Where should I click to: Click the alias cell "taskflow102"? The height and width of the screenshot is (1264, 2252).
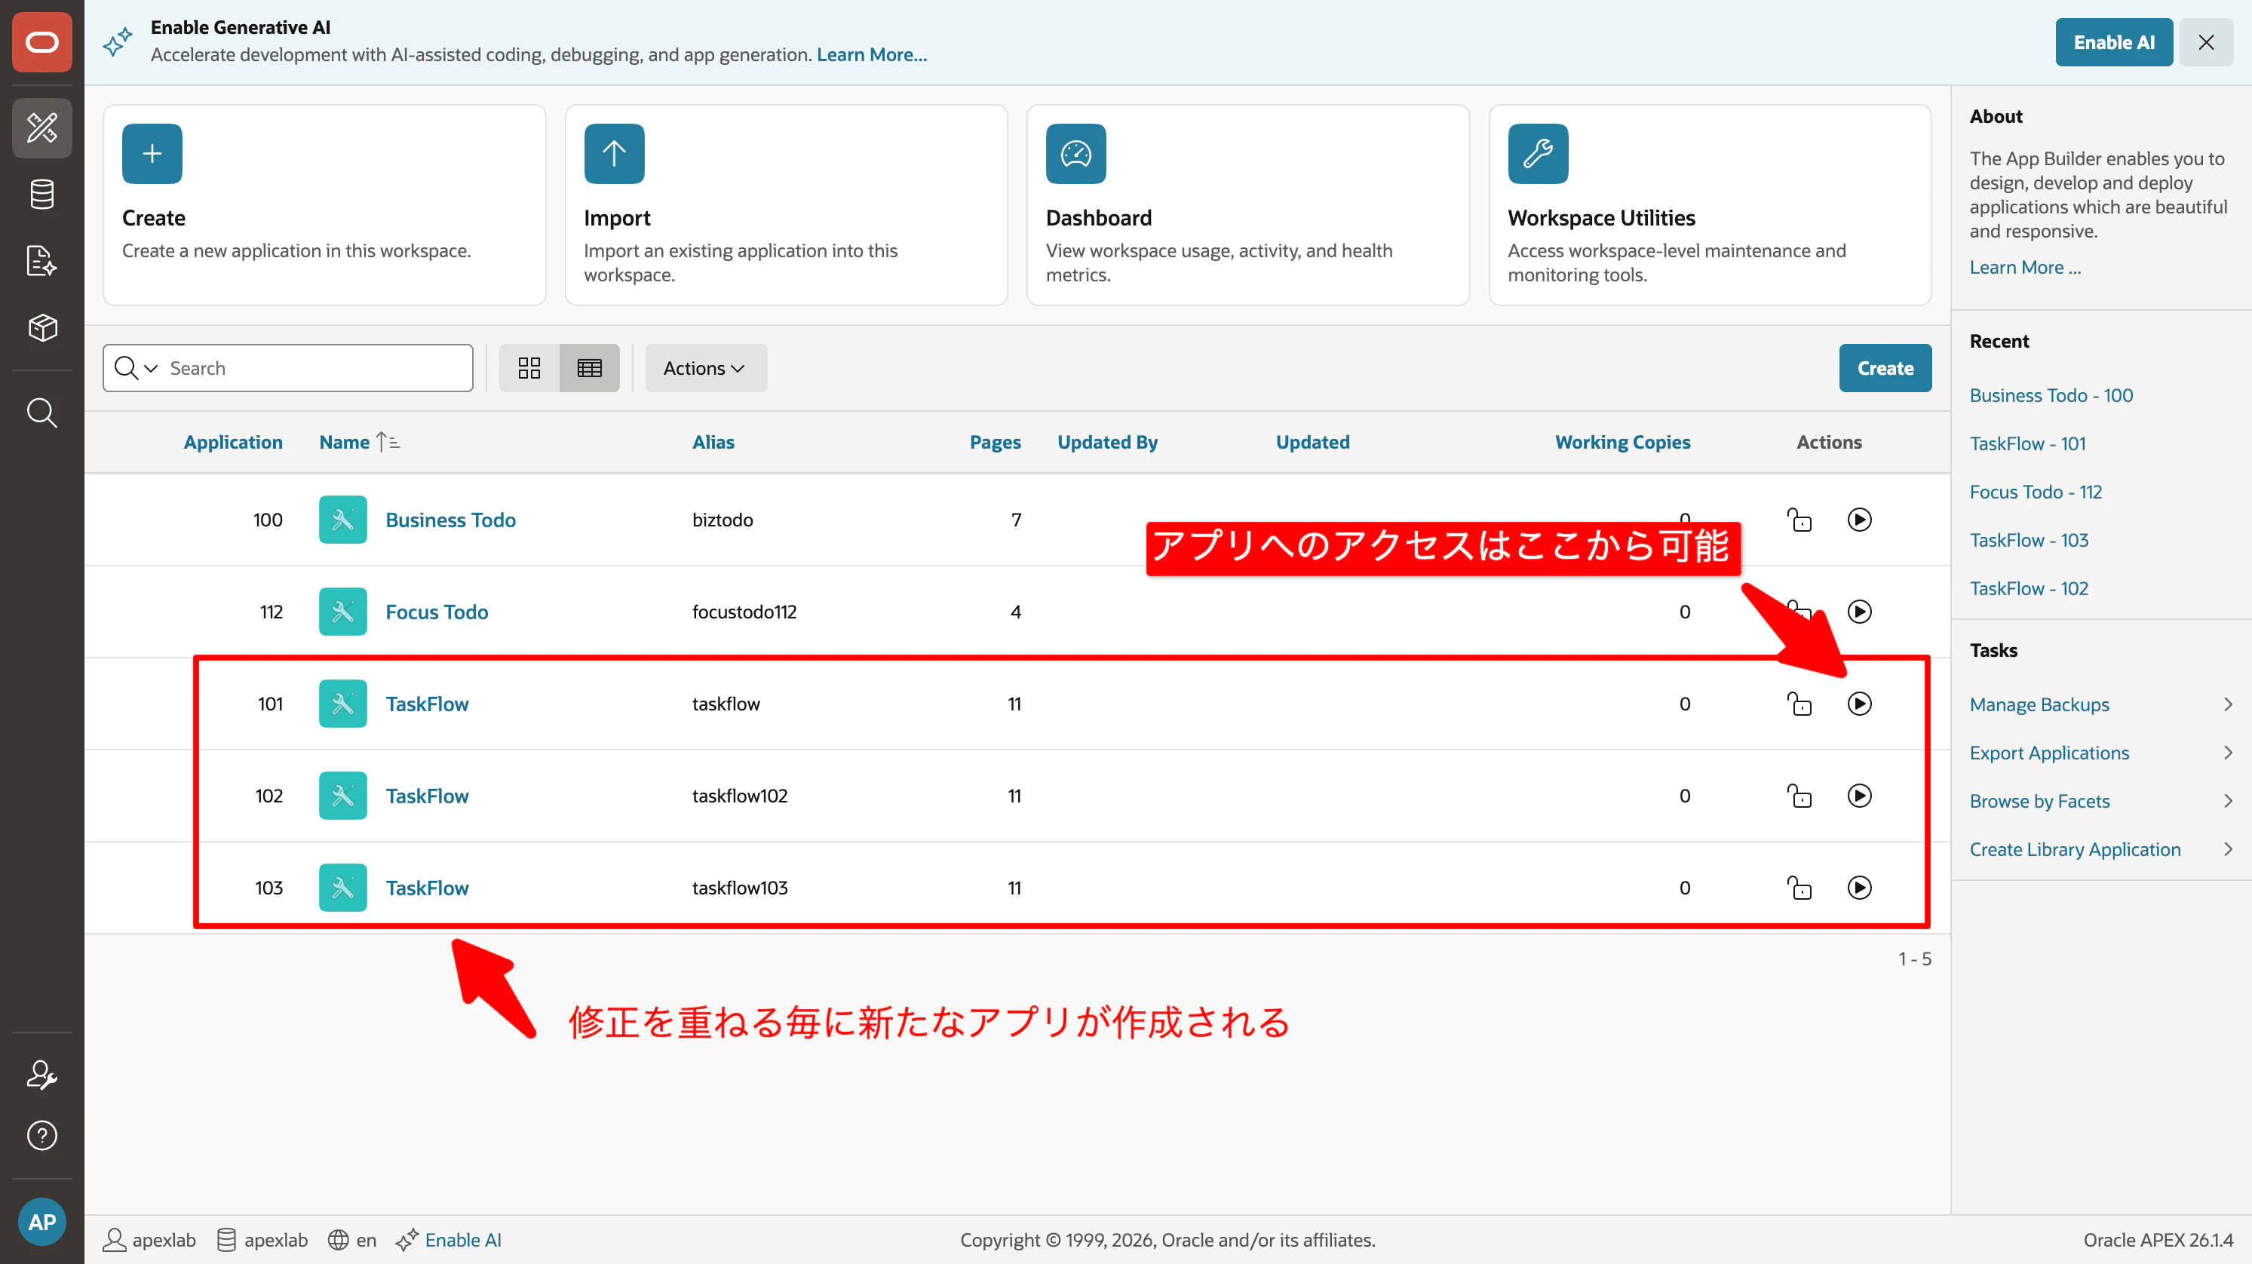[740, 796]
